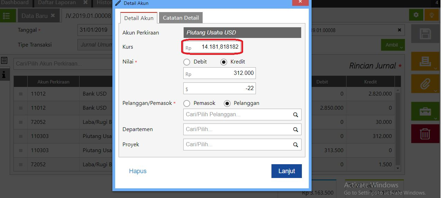Click the red trash delete icon
This screenshot has height=198, width=444.
pyautogui.click(x=425, y=133)
